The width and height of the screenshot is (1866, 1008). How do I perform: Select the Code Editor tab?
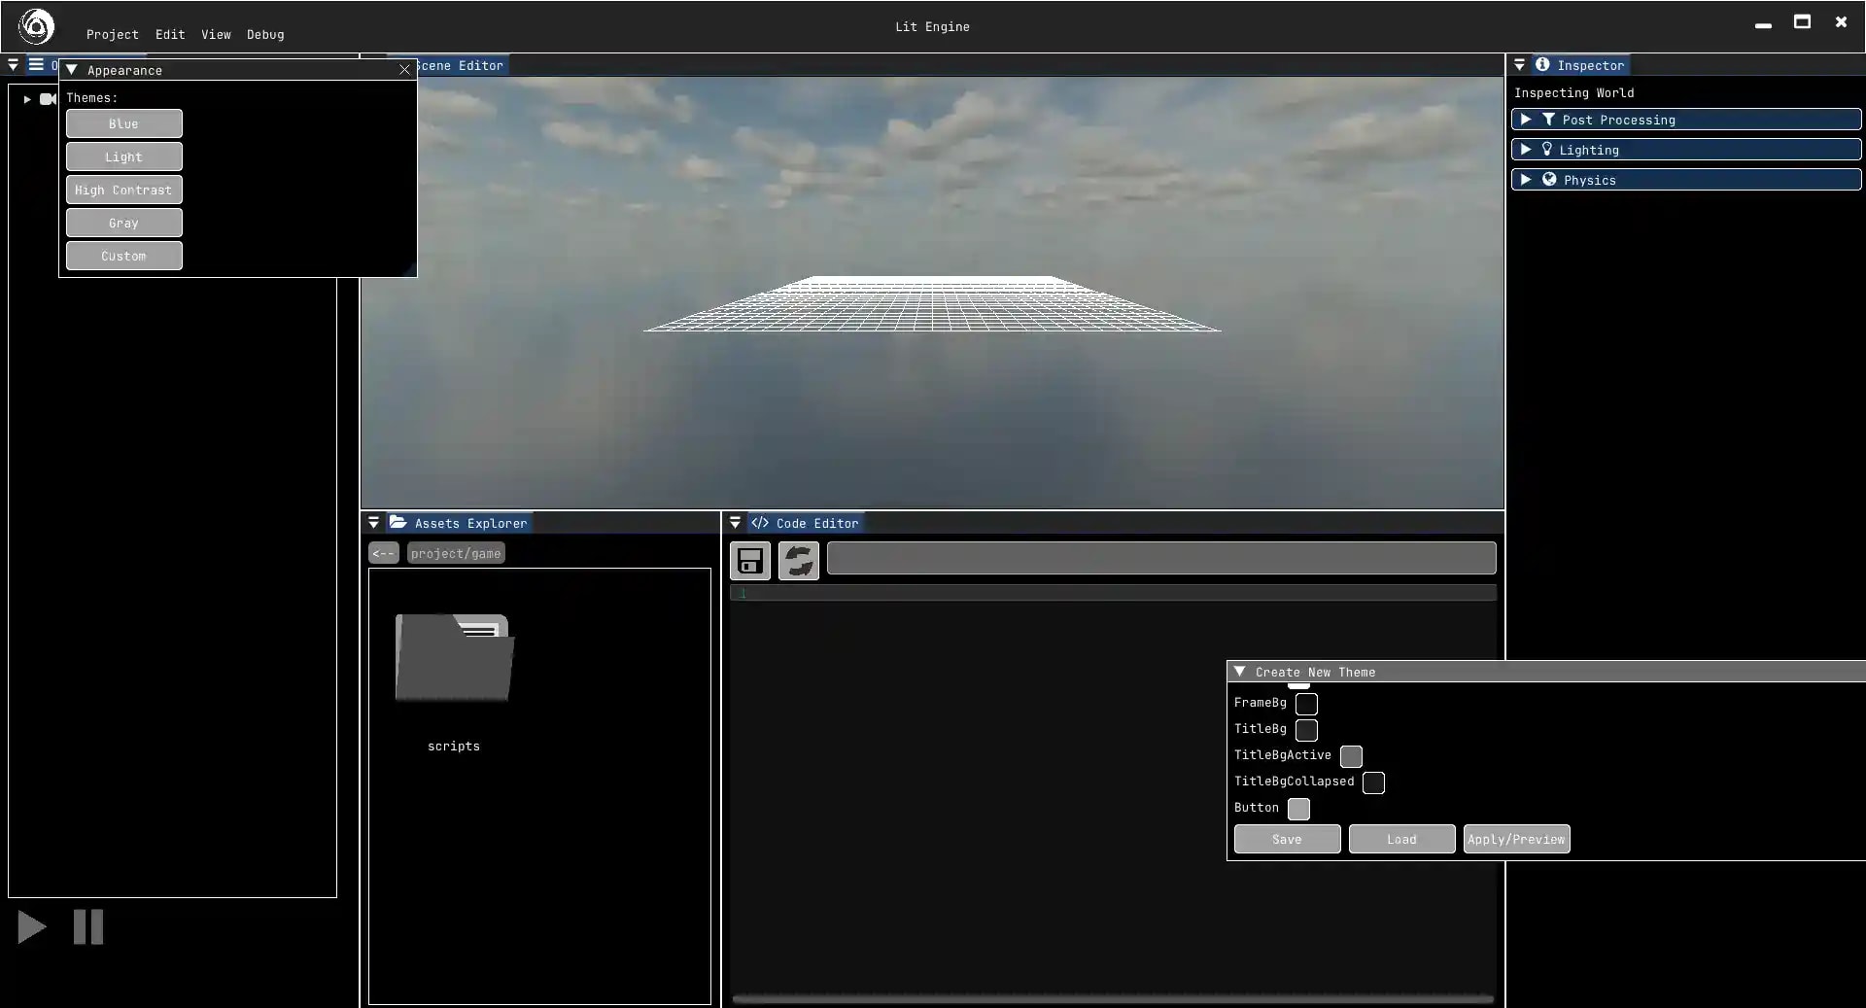coord(806,523)
